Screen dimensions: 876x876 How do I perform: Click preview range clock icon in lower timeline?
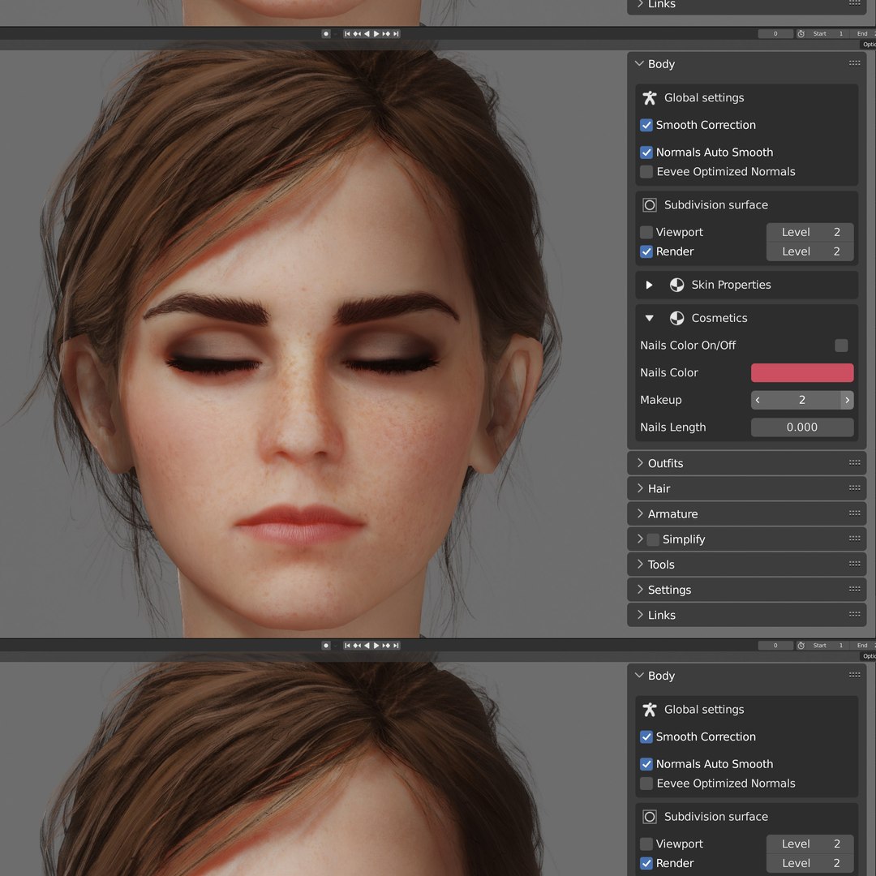(x=801, y=646)
